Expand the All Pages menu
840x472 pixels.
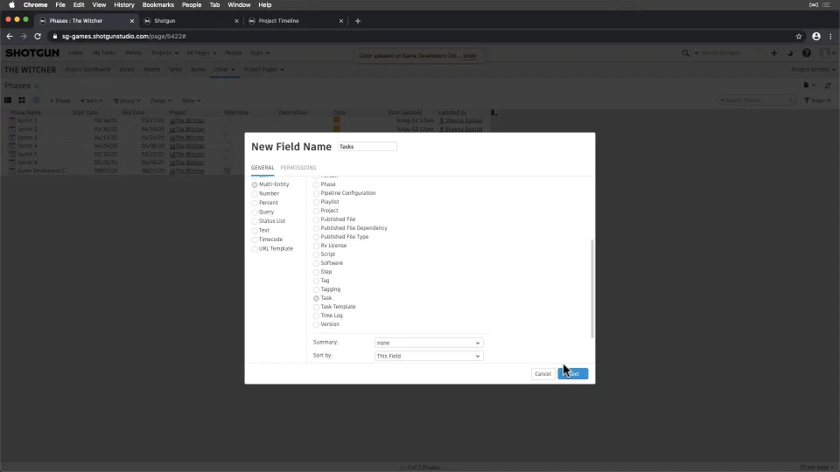coord(201,53)
